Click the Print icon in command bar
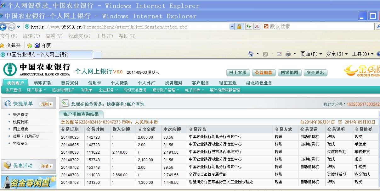Image resolution: width=380 pixels, height=191 pixels. coord(288,54)
